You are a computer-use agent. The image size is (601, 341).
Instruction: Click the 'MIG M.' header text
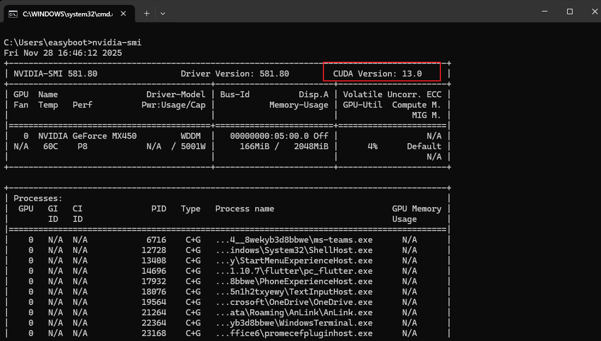point(426,115)
